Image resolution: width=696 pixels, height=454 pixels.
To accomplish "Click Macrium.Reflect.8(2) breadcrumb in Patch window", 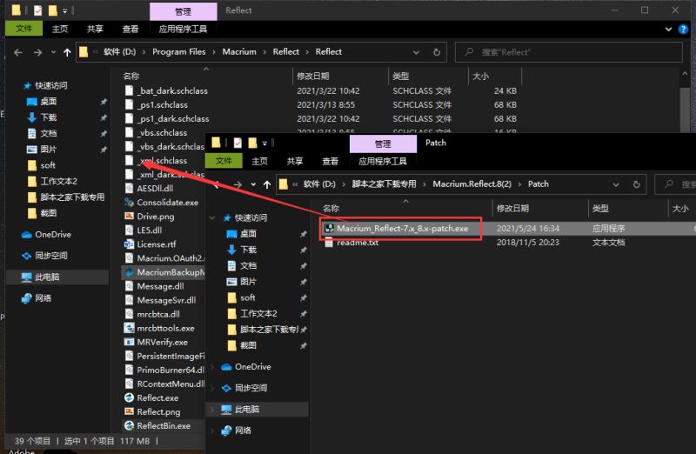I will click(472, 184).
